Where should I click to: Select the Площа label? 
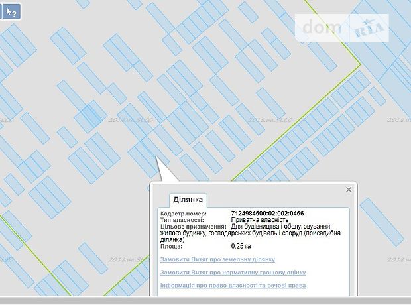point(172,246)
